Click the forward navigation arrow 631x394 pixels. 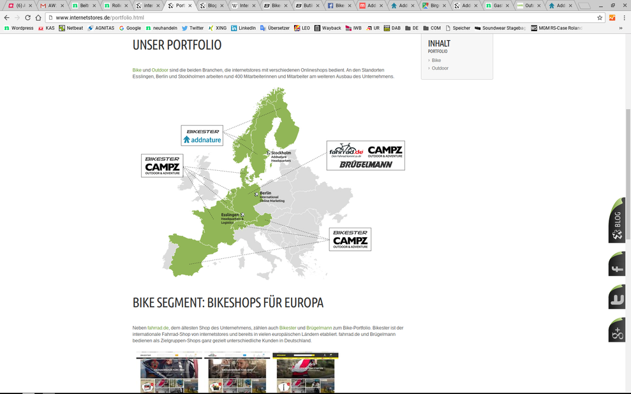tap(17, 18)
